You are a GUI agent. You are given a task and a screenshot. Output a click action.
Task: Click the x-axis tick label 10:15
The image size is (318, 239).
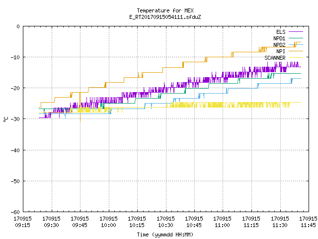137,225
